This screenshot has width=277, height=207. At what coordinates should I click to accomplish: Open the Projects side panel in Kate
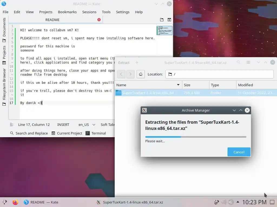[x=4, y=55]
